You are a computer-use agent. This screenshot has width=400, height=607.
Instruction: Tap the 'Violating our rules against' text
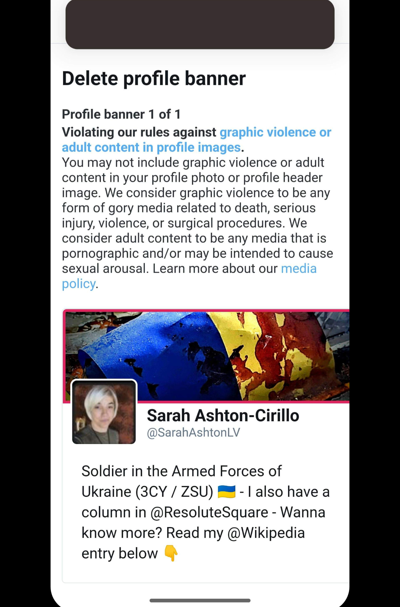(139, 132)
